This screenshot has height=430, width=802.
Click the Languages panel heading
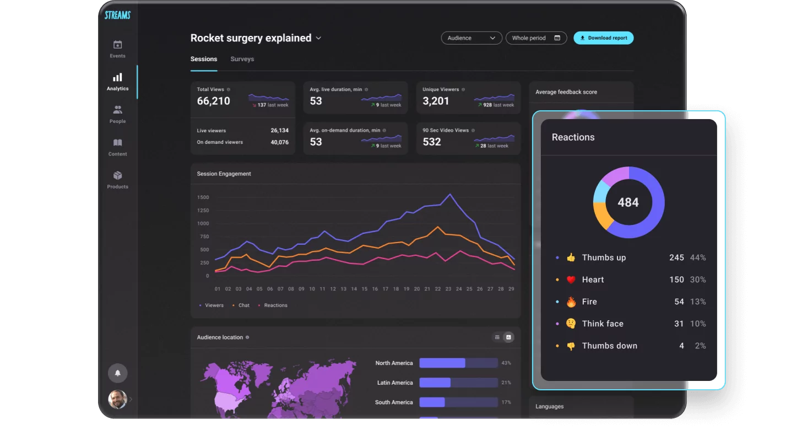[x=550, y=407]
